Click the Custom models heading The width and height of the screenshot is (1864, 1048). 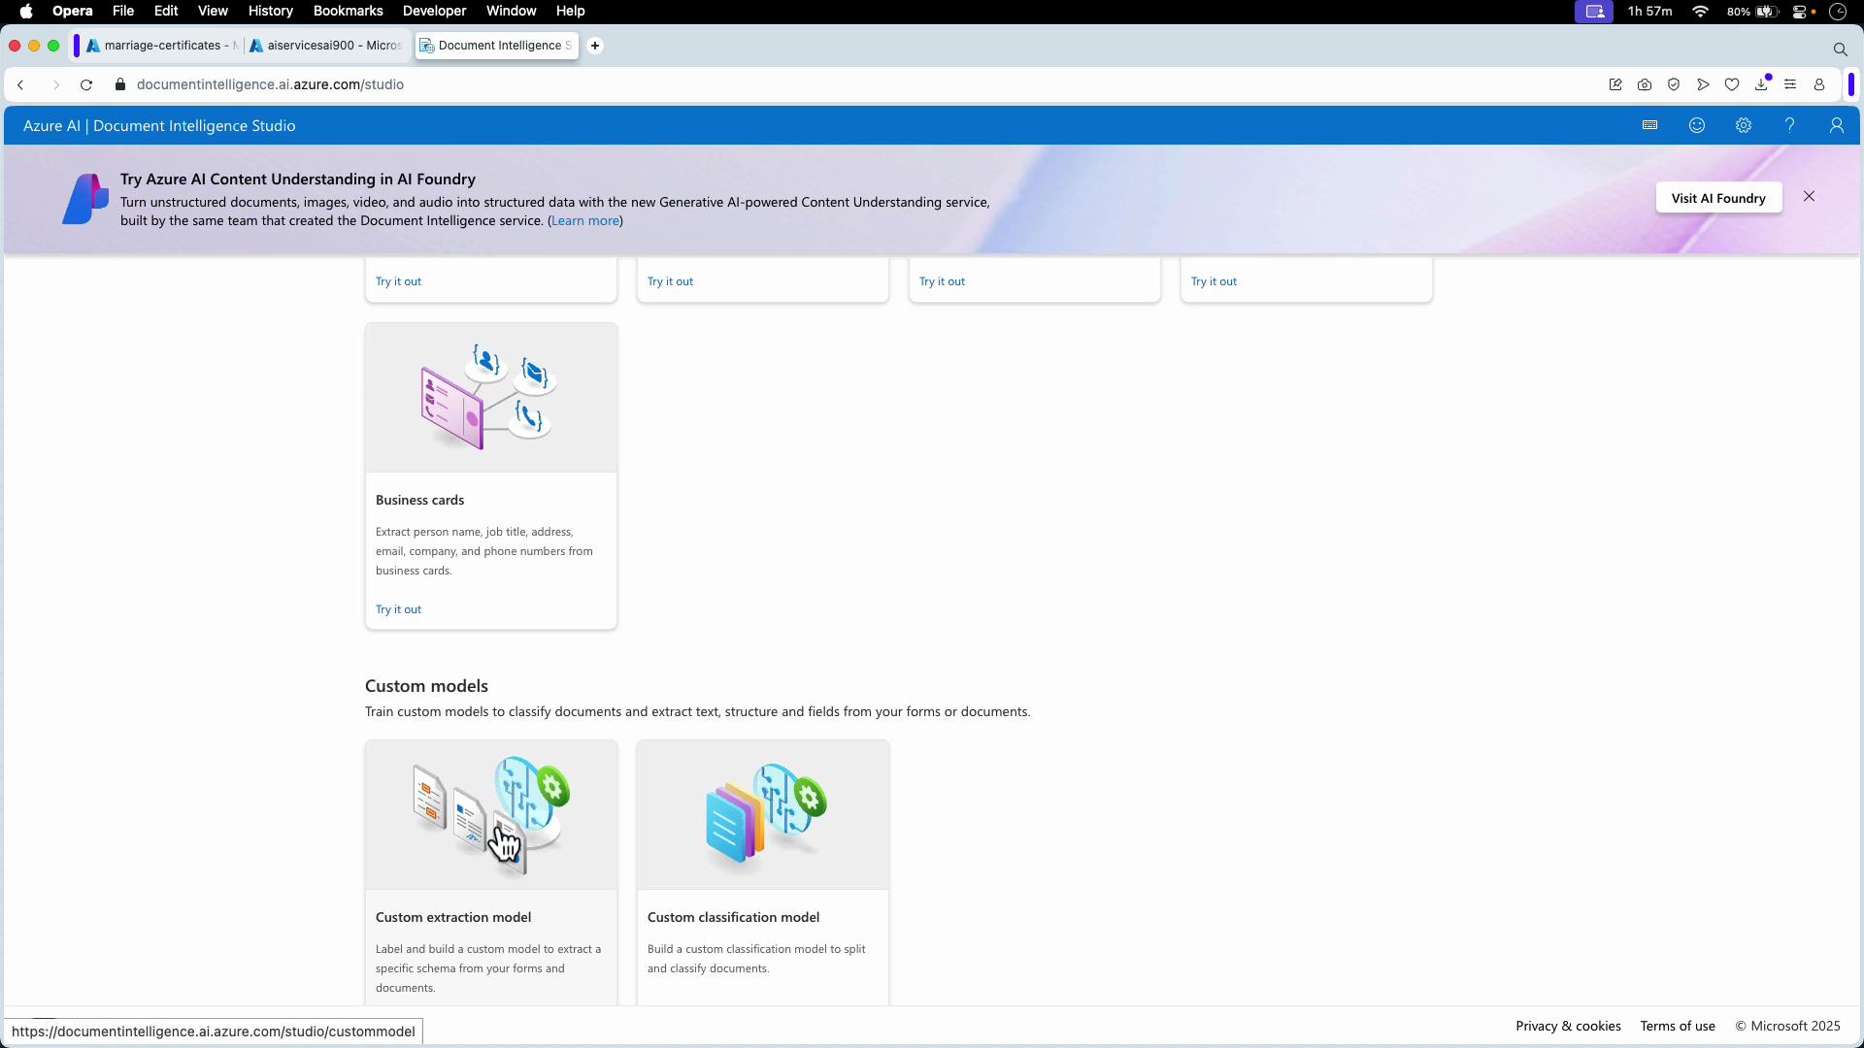426,686
